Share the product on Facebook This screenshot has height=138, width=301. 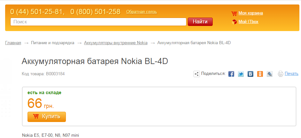tap(231, 74)
